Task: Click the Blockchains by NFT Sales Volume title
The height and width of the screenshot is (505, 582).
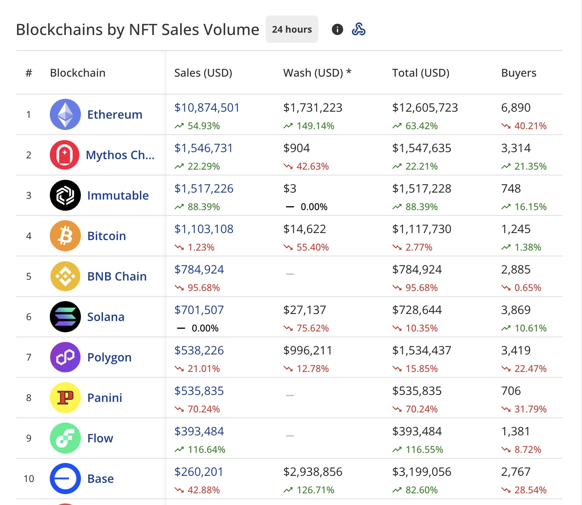Action: point(138,30)
